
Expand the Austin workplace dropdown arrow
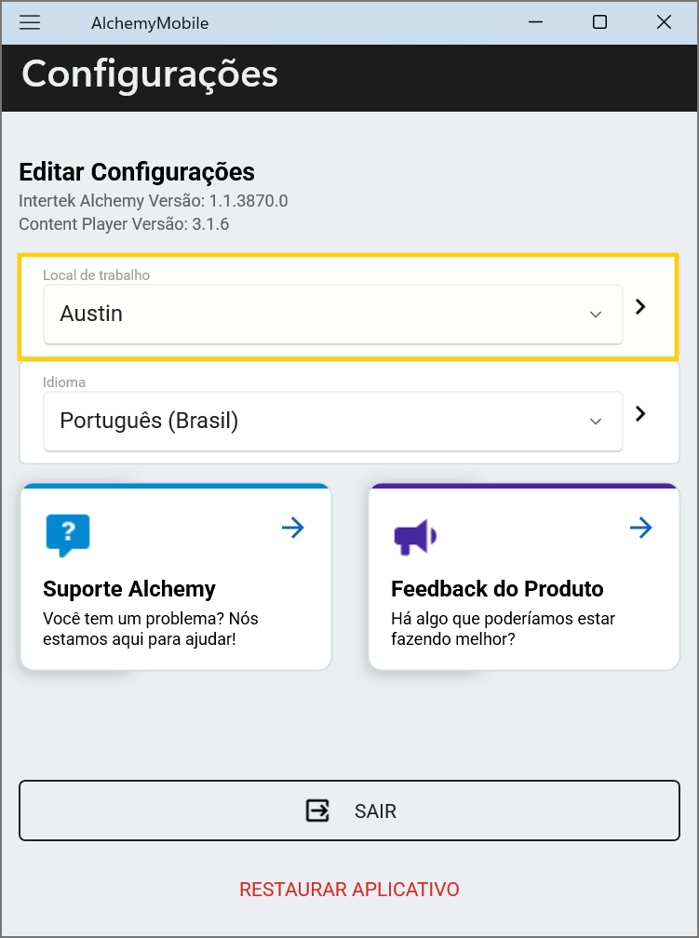[596, 315]
